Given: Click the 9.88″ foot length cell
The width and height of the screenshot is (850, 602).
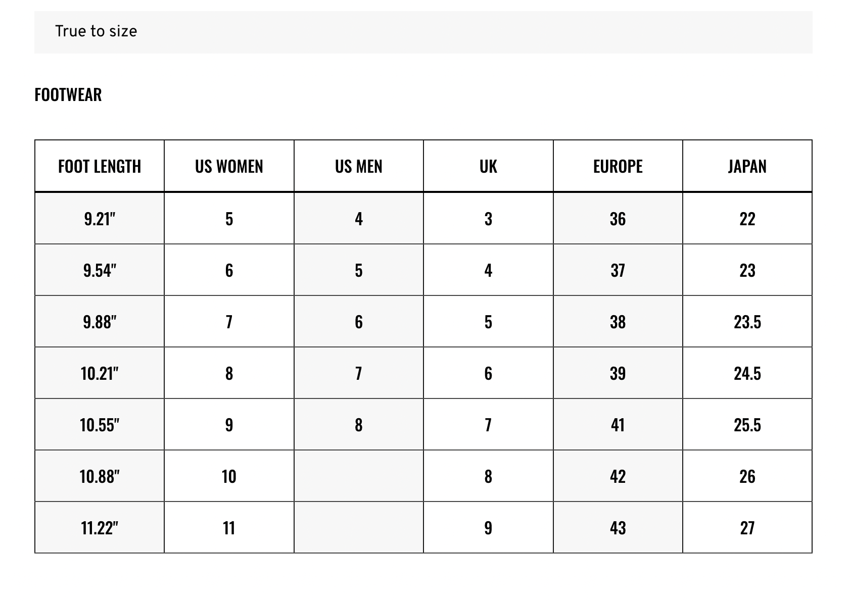Looking at the screenshot, I should coord(100,322).
